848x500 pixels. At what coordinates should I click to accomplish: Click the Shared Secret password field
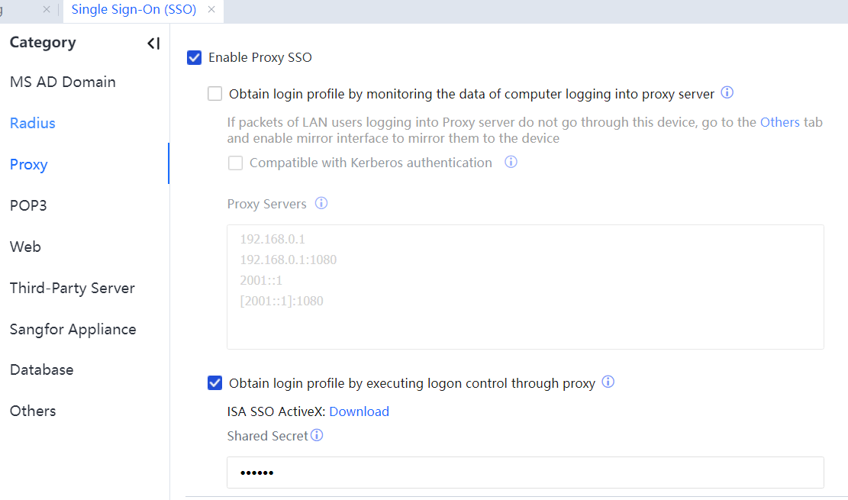point(525,473)
